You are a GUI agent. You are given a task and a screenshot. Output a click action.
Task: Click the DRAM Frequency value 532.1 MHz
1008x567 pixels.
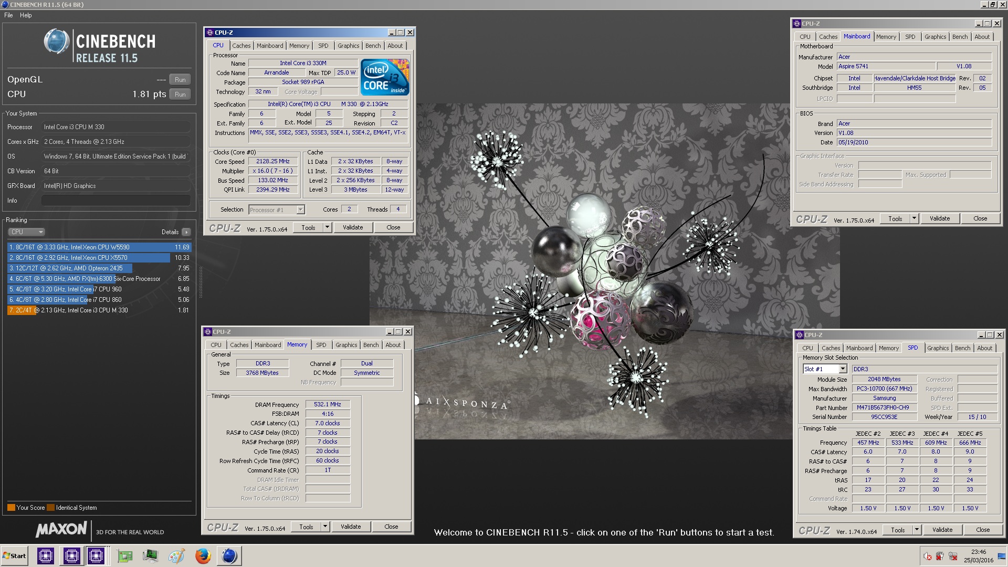(328, 405)
